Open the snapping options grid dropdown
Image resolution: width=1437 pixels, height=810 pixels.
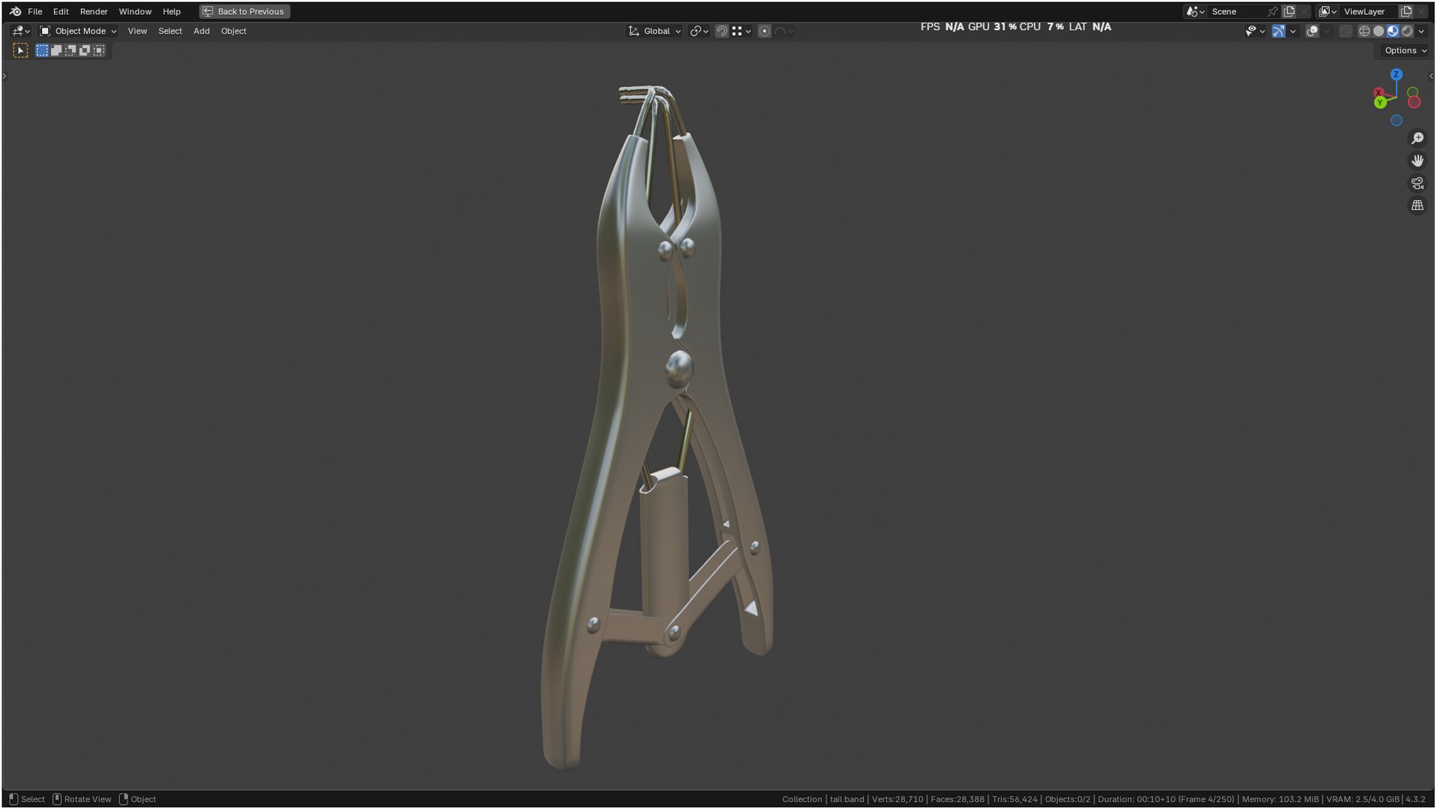(741, 31)
